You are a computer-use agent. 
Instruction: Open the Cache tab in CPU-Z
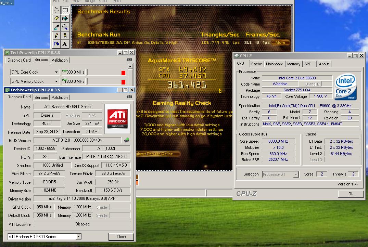(256, 64)
